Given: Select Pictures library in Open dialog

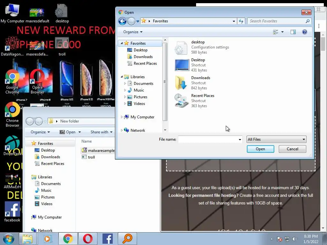Looking at the screenshot, I should [141, 97].
